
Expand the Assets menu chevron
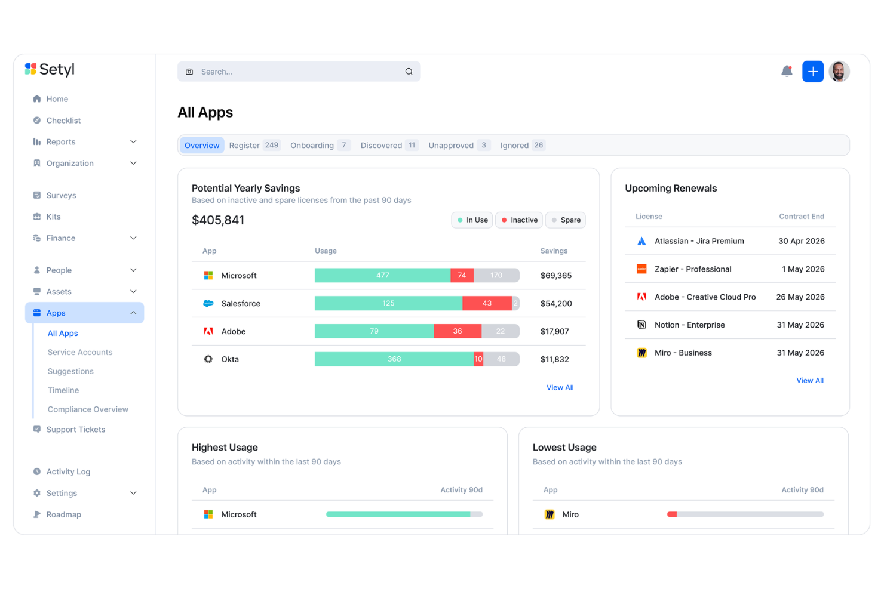(133, 292)
